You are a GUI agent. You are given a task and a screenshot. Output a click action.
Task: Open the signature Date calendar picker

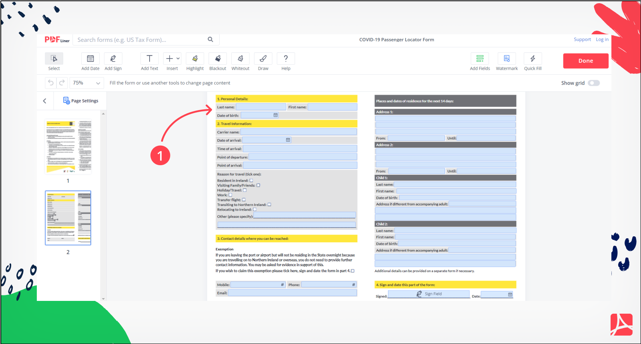(510, 295)
